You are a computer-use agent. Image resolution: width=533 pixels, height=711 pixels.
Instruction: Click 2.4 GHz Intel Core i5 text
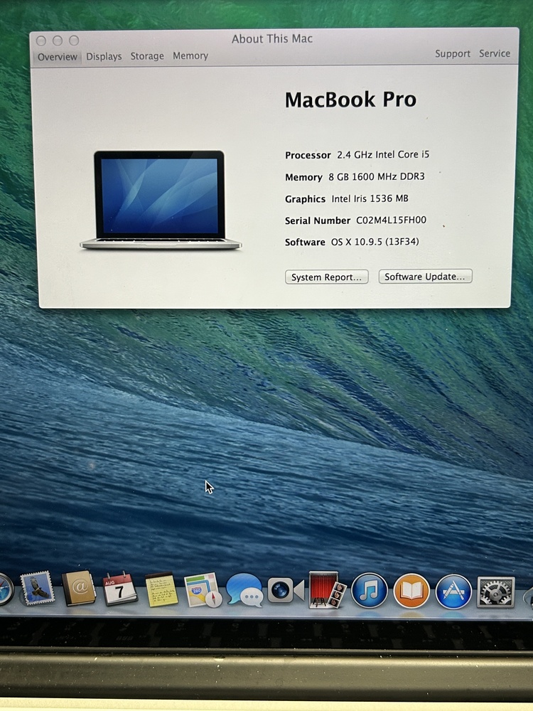(x=383, y=154)
